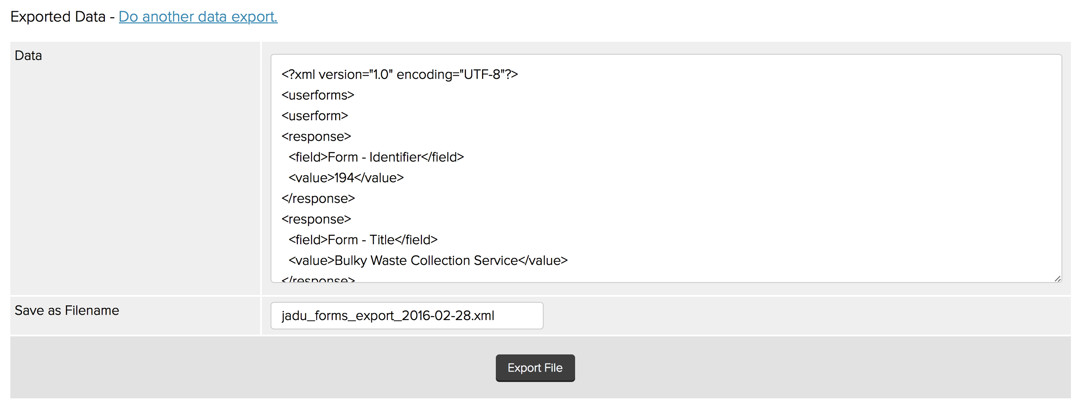Screen dimensions: 1083x416
Task: Place cursor on the <userforms> line
Action: 317,95
